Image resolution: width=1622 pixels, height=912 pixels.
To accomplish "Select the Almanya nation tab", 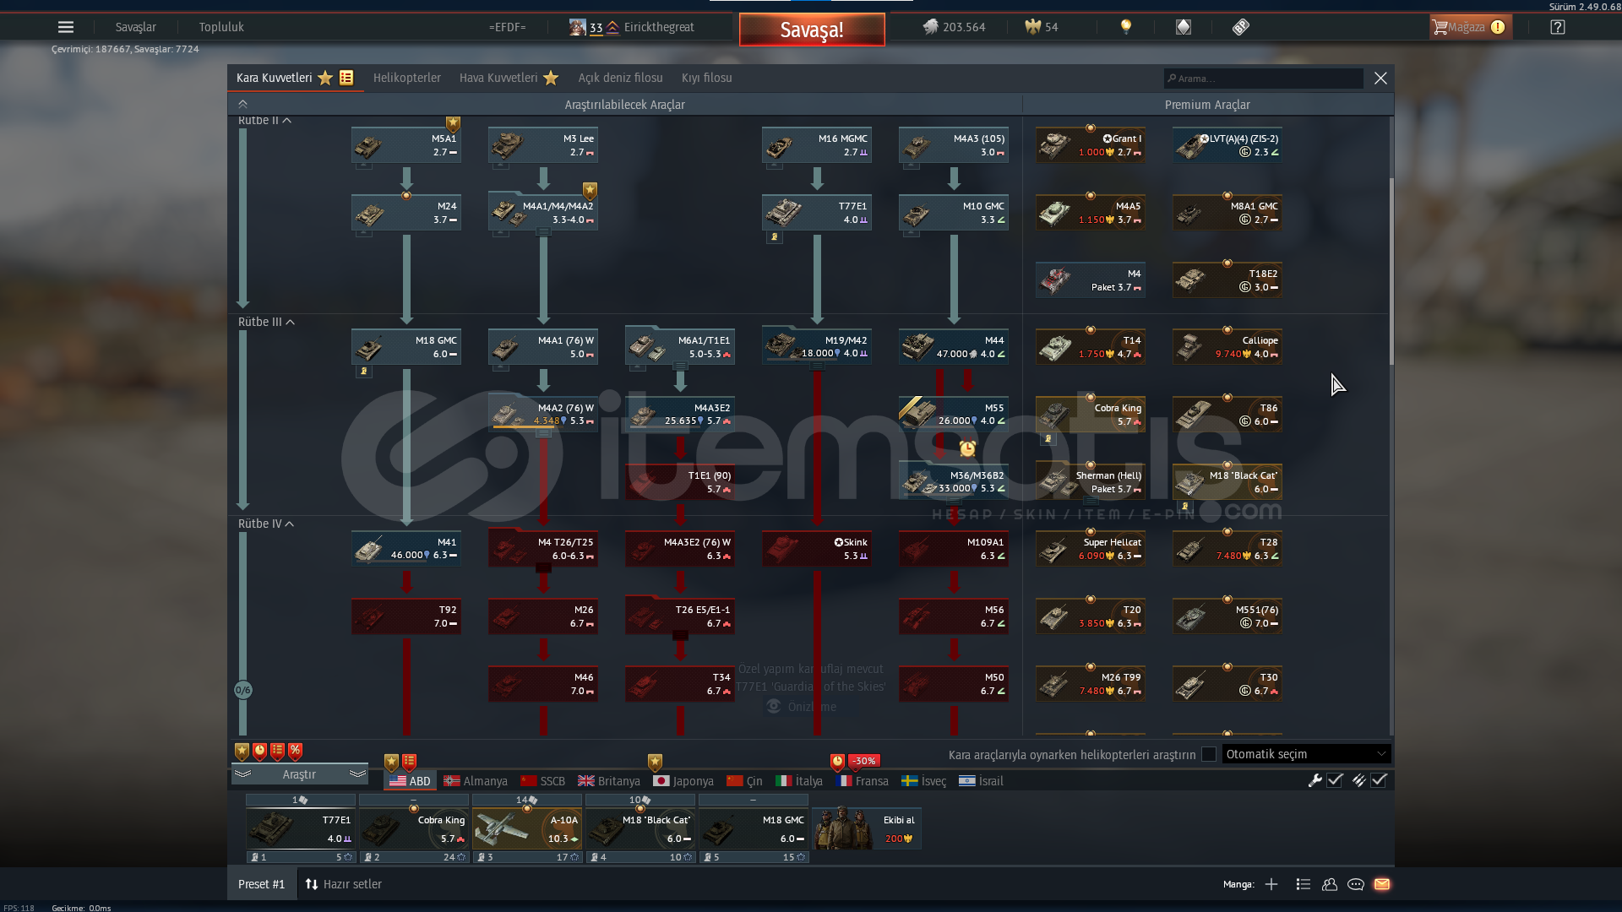I will [x=476, y=781].
